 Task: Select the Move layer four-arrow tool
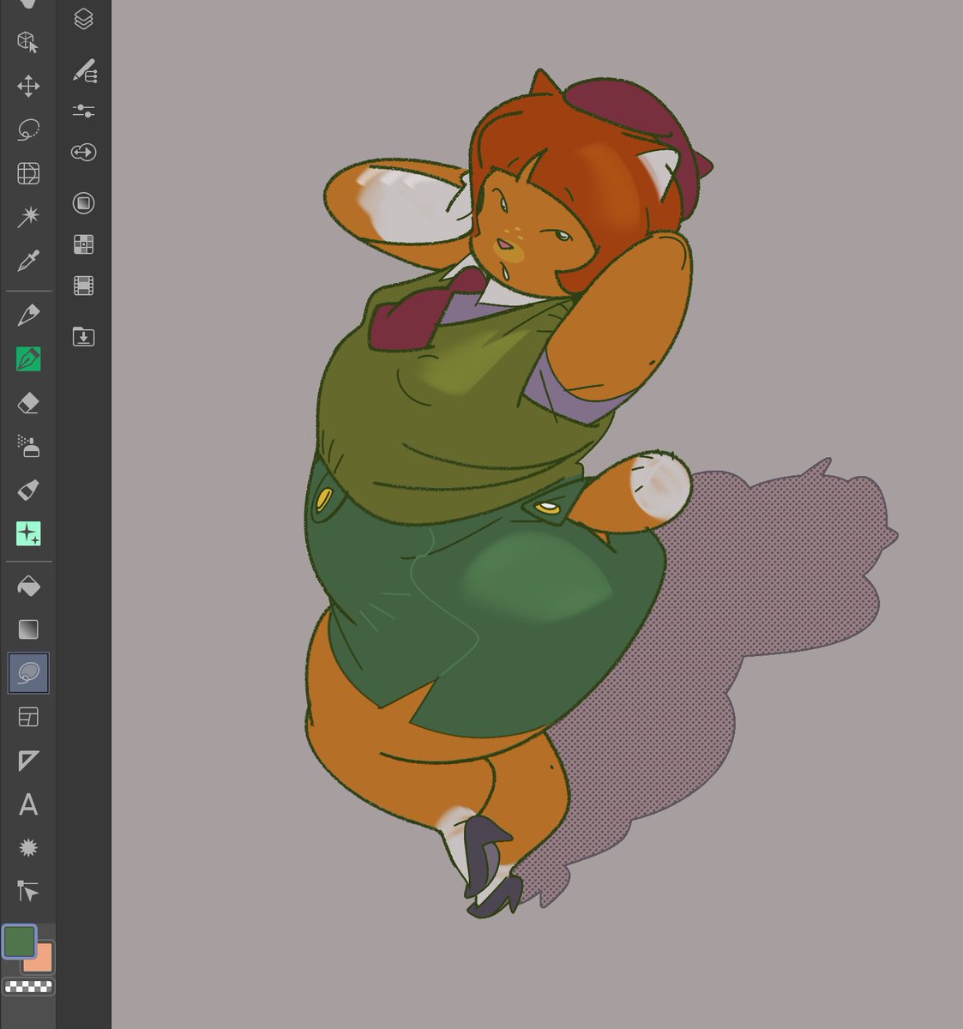click(28, 86)
